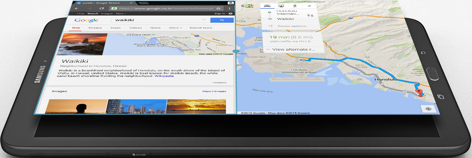The image size is (472, 158).
Task: Click the address bar URL
Action: pos(166,8)
